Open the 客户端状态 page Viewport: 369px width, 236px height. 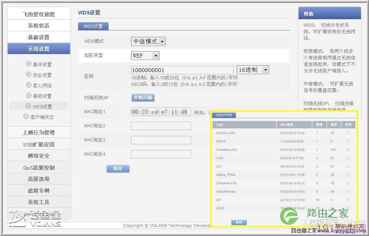(x=42, y=117)
